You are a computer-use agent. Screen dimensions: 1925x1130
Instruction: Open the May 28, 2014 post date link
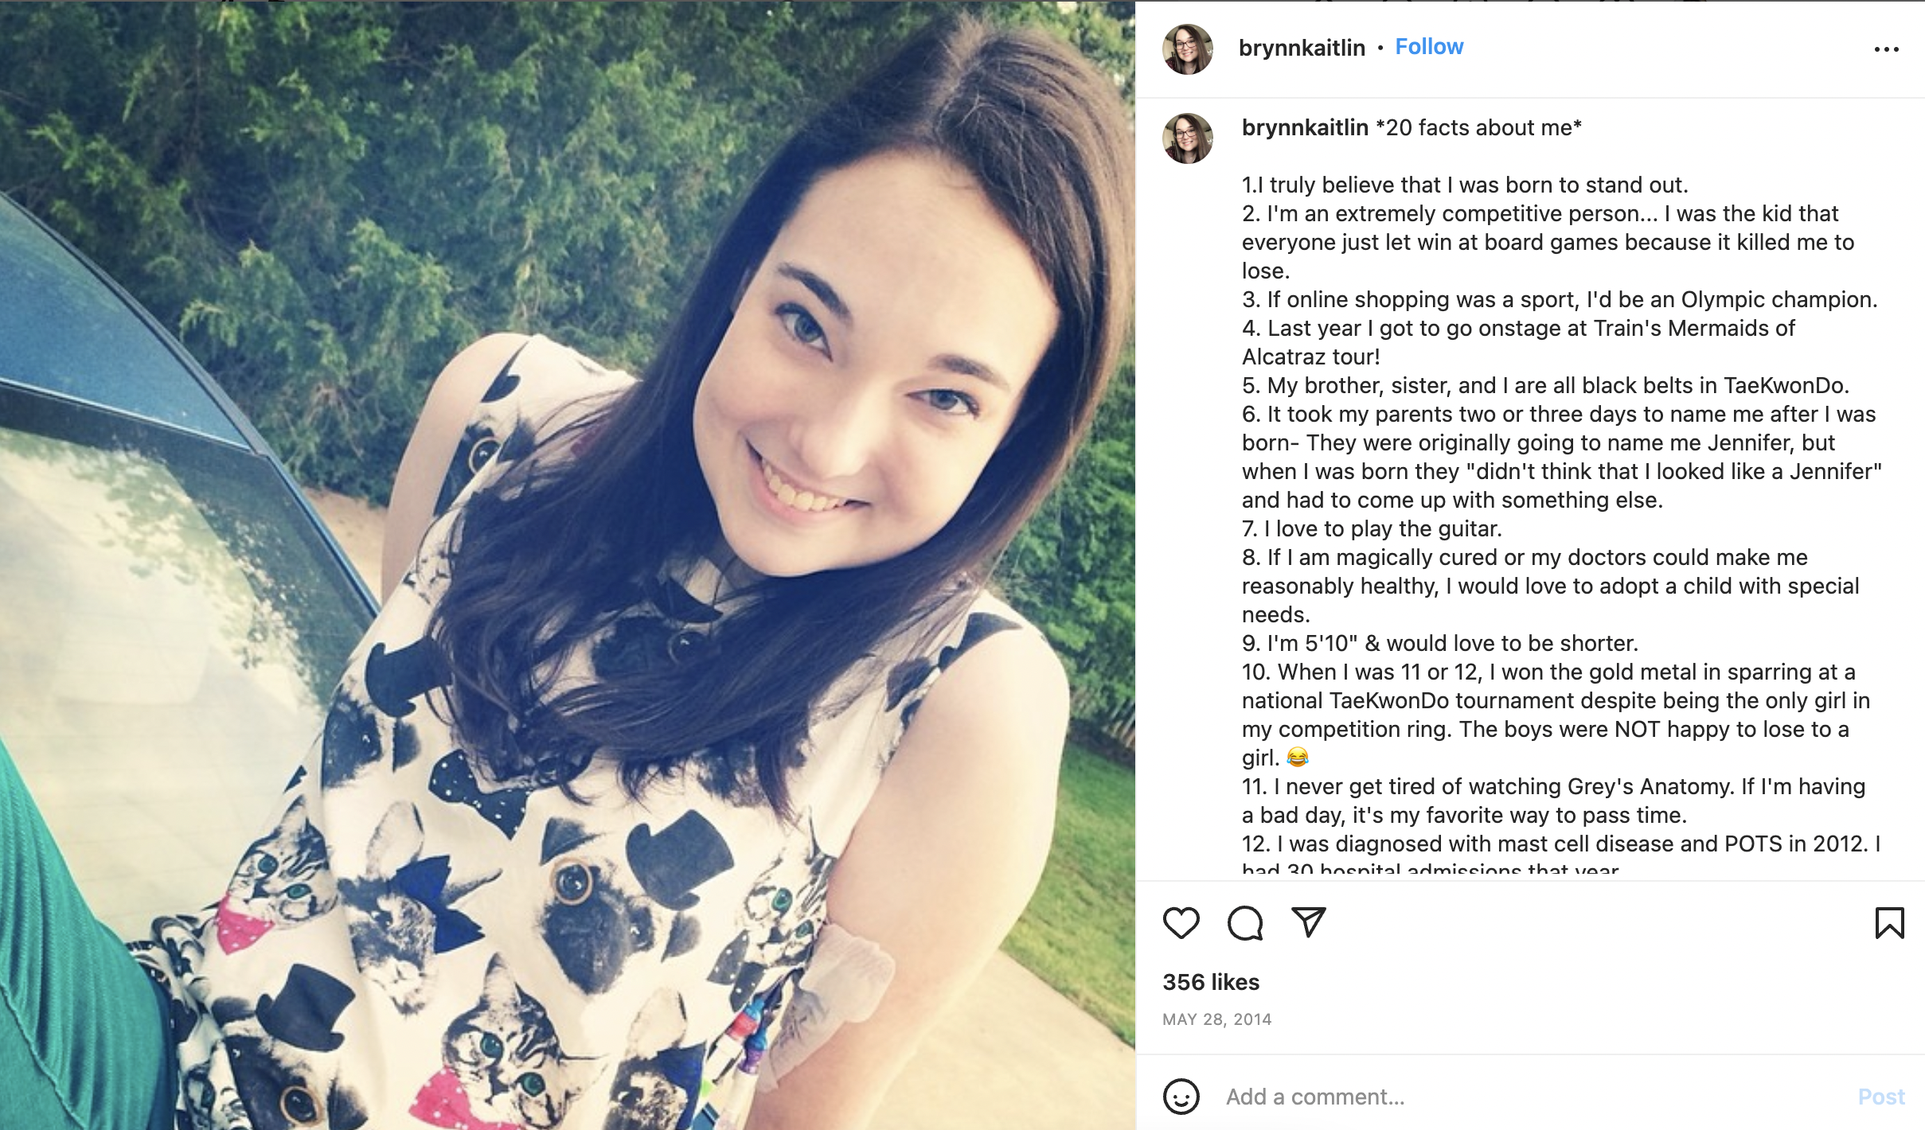click(x=1216, y=1019)
